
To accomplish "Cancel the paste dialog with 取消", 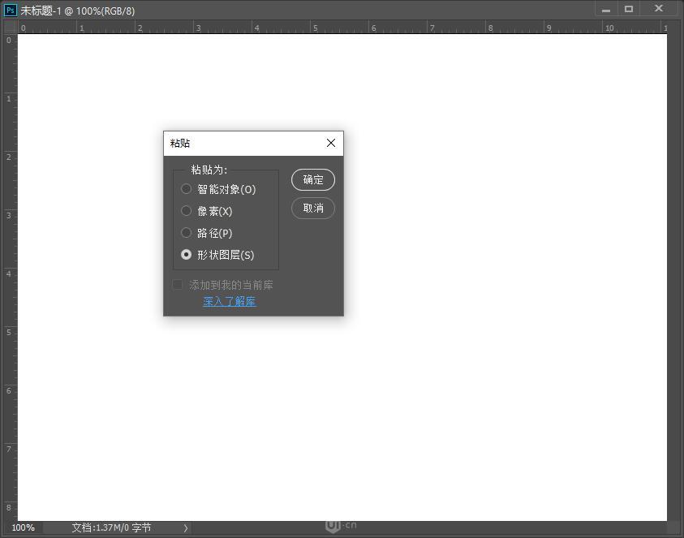I will (x=312, y=208).
